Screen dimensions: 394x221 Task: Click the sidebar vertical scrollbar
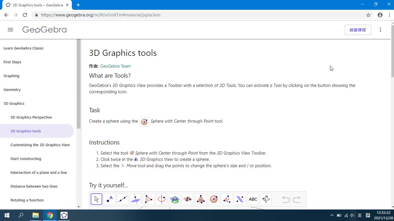point(78,84)
